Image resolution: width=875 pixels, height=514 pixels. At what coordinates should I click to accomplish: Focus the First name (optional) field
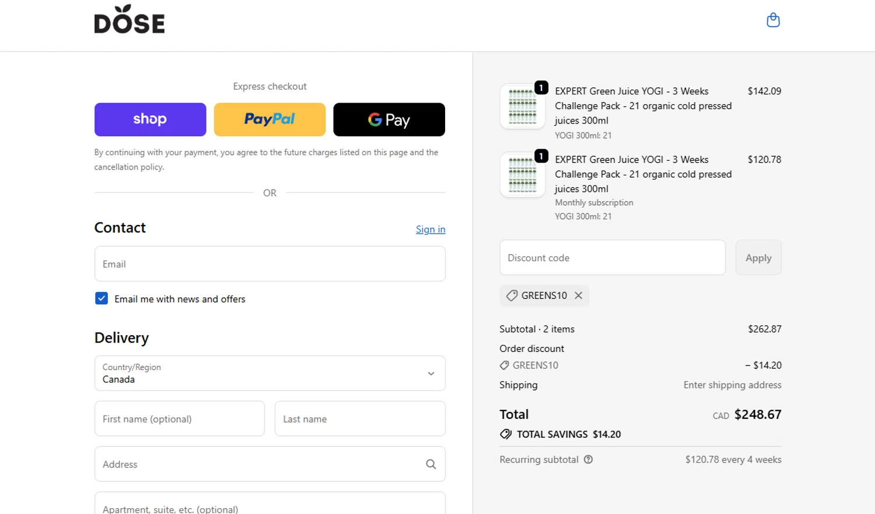click(x=180, y=418)
